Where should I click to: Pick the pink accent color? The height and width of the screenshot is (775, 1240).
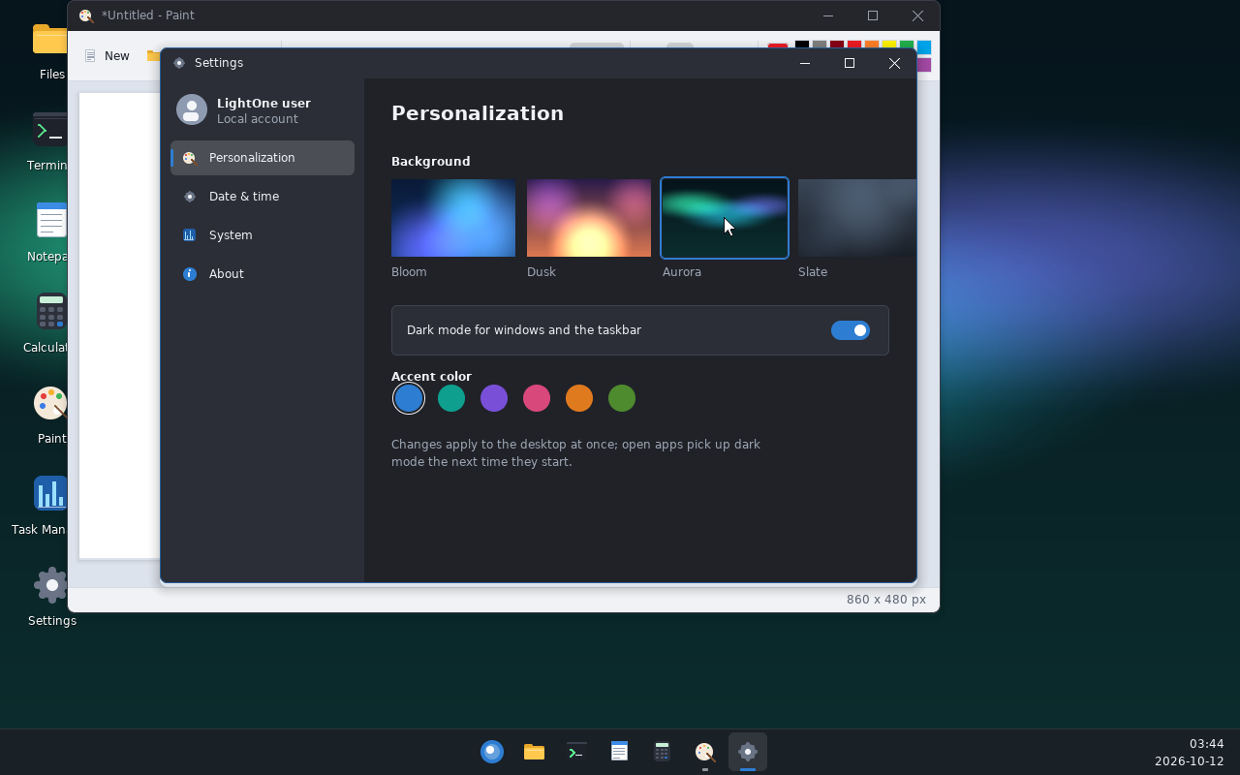[x=537, y=398]
